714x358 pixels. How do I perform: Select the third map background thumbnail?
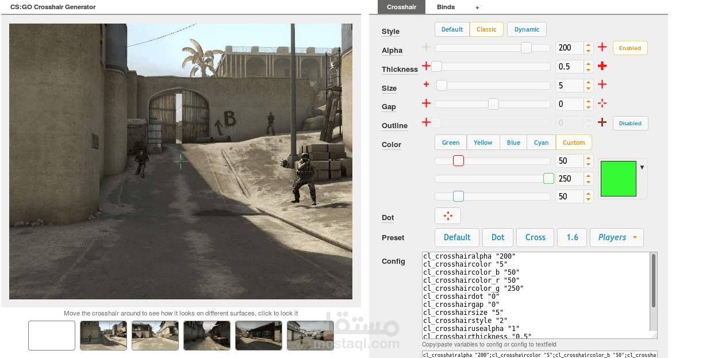click(x=155, y=336)
